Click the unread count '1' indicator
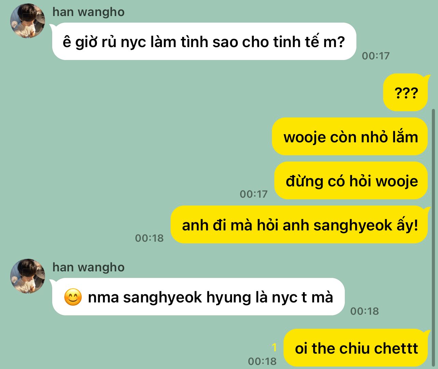 pyautogui.click(x=274, y=347)
